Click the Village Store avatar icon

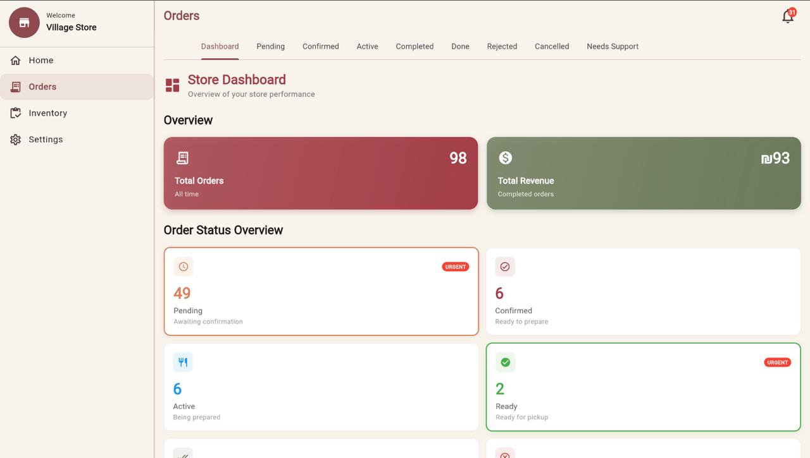(x=23, y=22)
